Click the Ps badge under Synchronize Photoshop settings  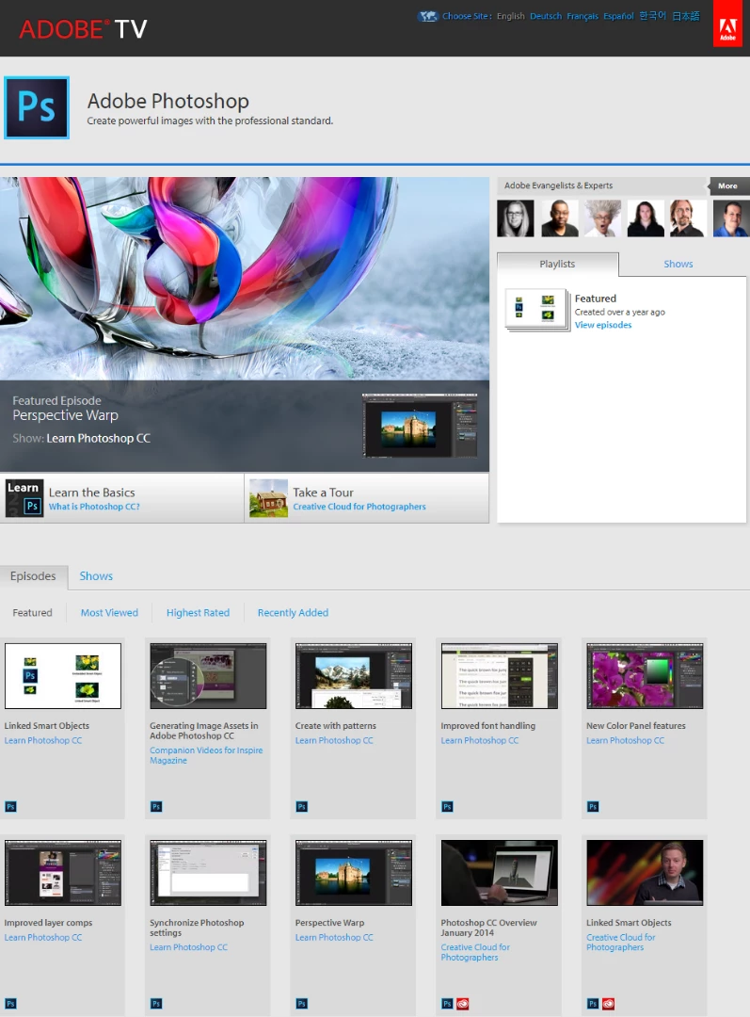click(156, 1004)
